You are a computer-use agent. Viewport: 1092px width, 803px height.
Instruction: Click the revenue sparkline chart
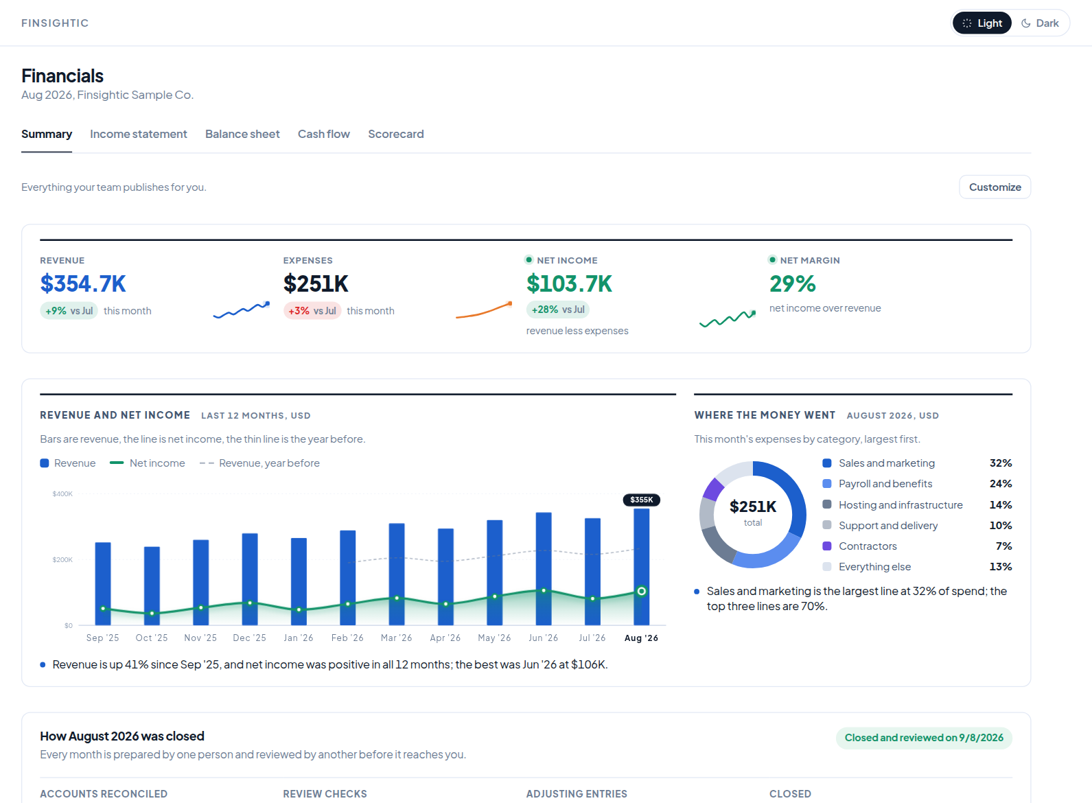pos(242,310)
